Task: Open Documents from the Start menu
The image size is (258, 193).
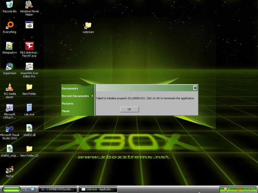Action: tap(70, 88)
